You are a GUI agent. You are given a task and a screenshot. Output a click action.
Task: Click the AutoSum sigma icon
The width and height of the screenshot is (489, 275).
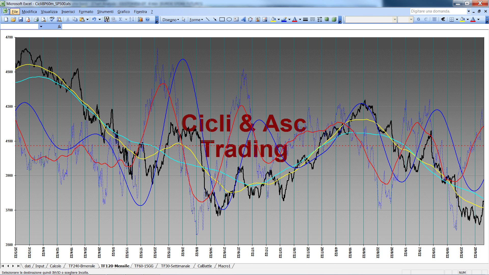pyautogui.click(x=121, y=20)
